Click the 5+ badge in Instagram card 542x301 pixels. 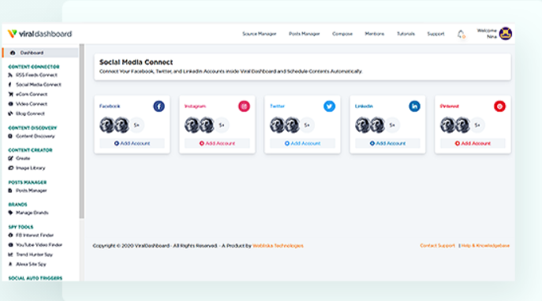click(222, 125)
